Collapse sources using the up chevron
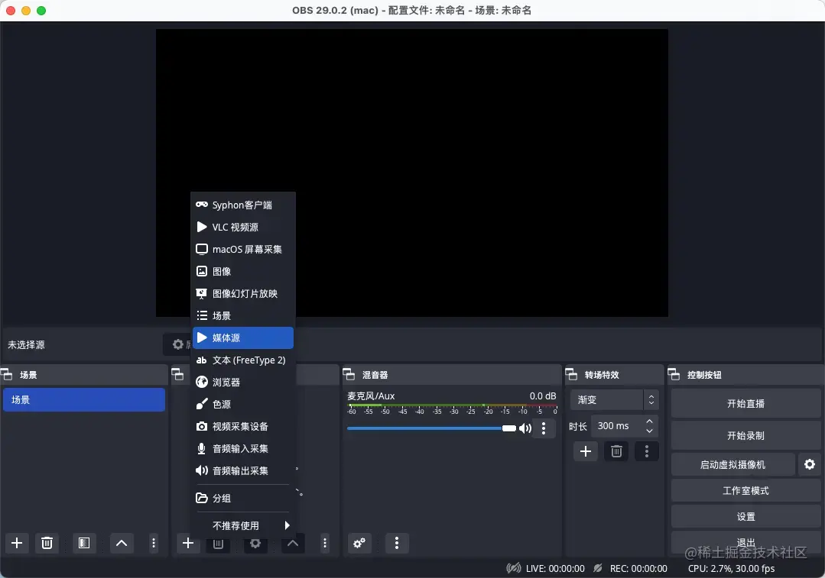 coord(292,543)
